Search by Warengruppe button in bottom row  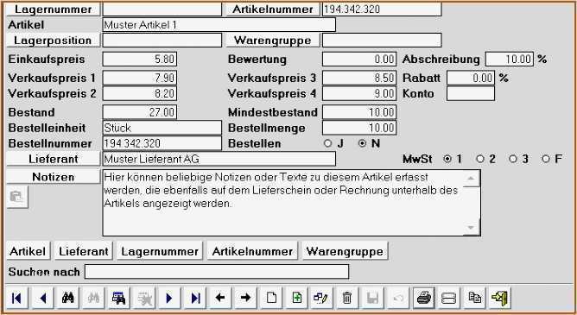click(345, 251)
